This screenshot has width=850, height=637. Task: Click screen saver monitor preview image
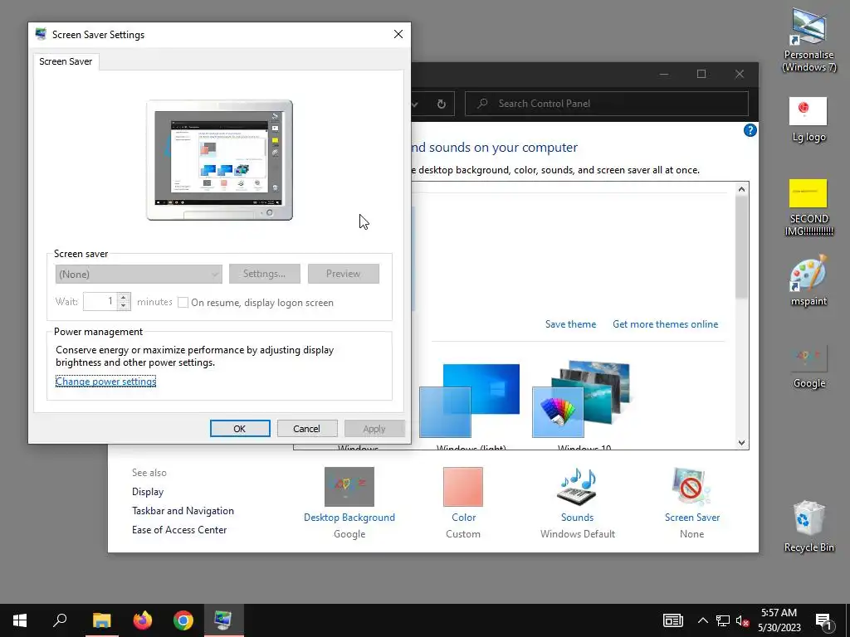(x=219, y=160)
